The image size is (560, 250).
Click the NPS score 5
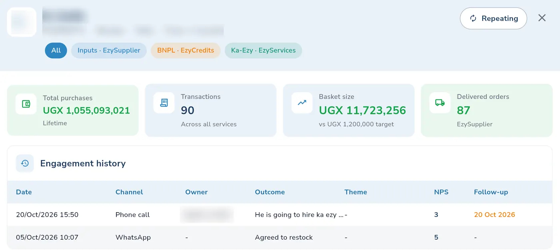coord(436,237)
